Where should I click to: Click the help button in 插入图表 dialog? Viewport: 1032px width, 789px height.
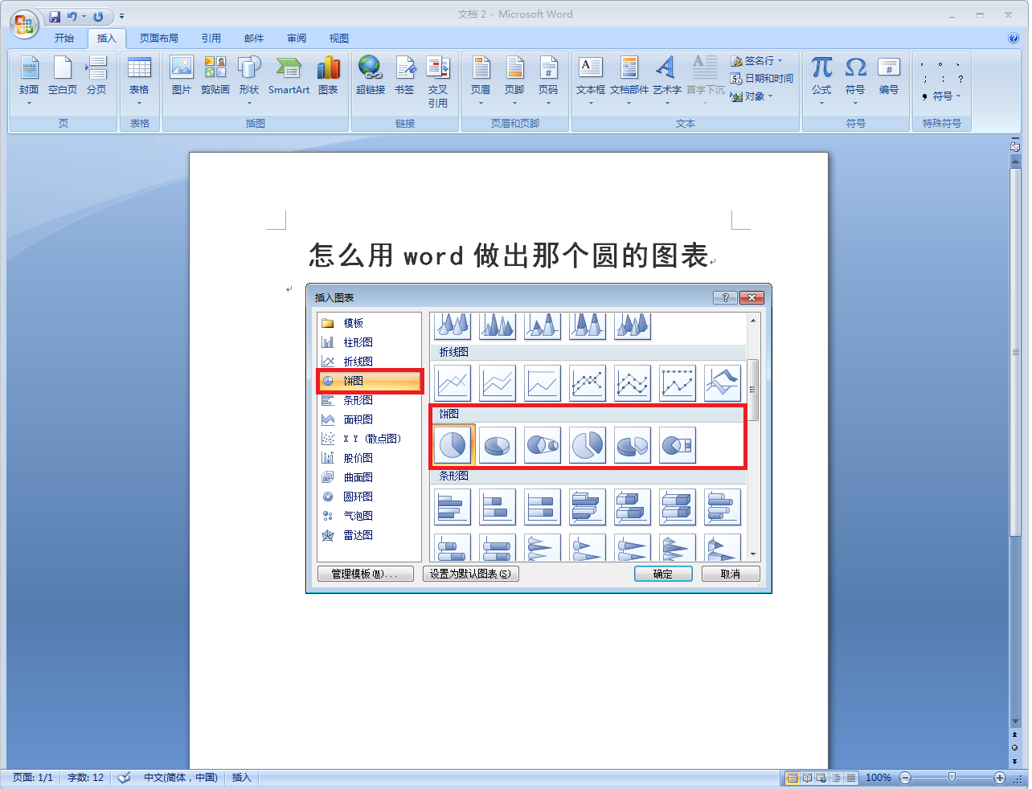(x=725, y=297)
